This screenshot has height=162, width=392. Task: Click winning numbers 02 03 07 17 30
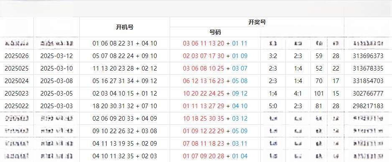pyautogui.click(x=204, y=56)
